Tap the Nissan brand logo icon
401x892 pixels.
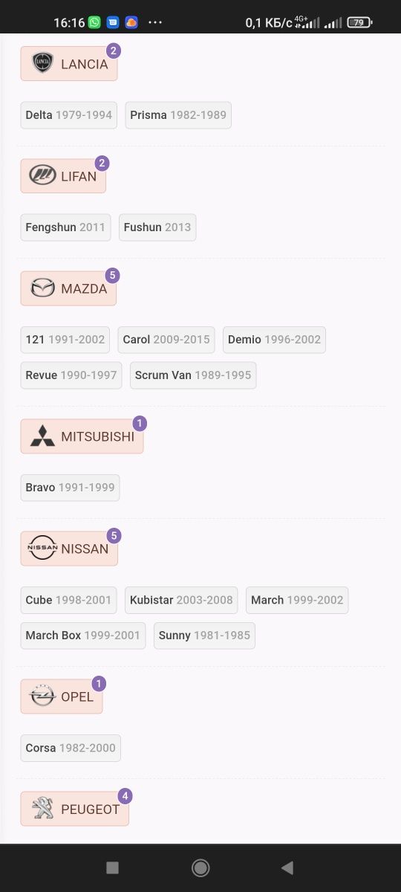42,549
